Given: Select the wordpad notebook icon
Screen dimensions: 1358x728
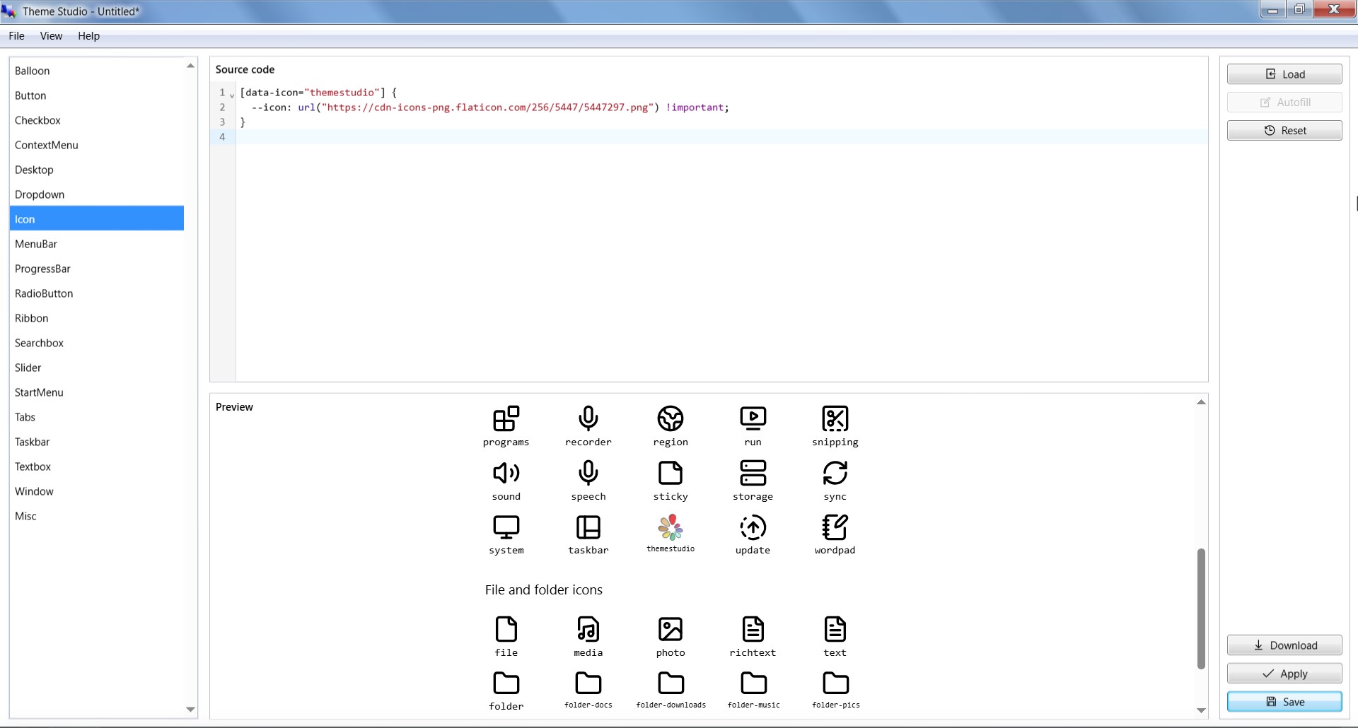Looking at the screenshot, I should coord(835,526).
